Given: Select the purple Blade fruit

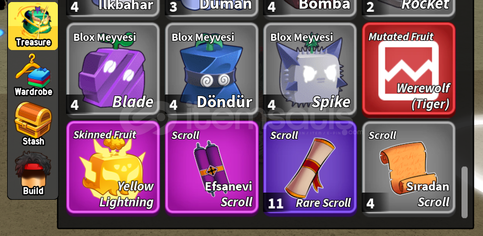Looking at the screenshot, I should point(113,68).
